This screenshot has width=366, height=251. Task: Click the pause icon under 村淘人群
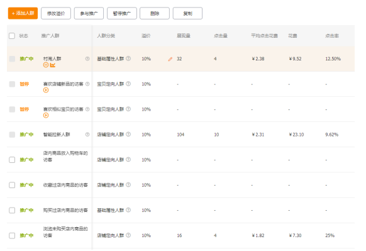click(x=46, y=65)
